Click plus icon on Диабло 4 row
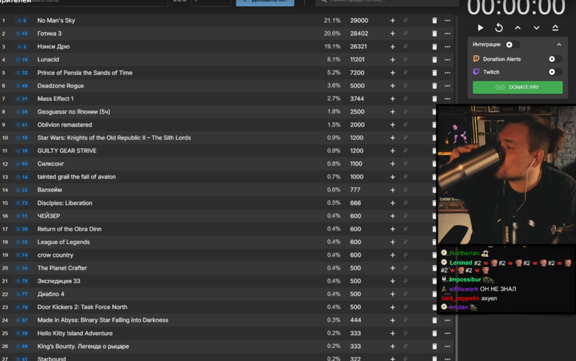 (x=392, y=294)
